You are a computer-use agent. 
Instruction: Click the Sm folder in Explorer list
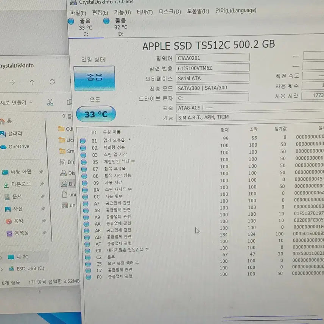coord(67,151)
